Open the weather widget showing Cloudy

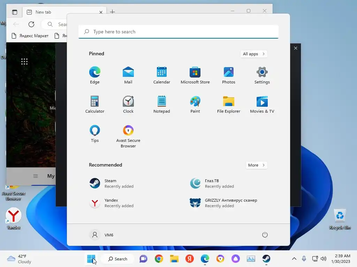point(19,259)
